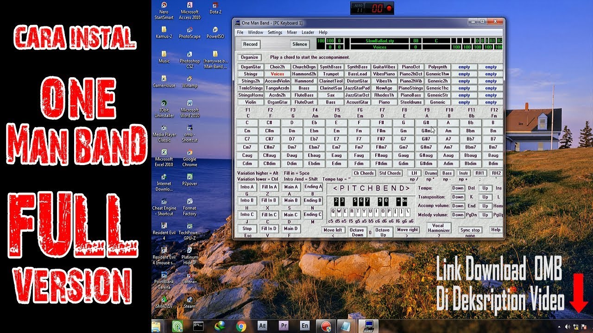The height and width of the screenshot is (333, 593).
Task: Open command prompt from the taskbar
Action: point(198,326)
